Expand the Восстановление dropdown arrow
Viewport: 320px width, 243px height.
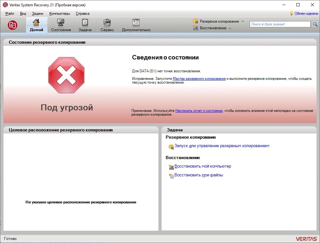click(229, 28)
